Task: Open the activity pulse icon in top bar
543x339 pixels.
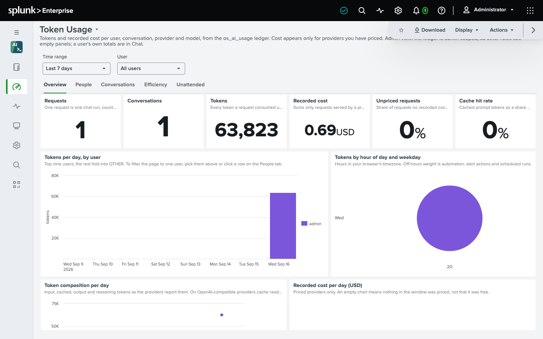Action: coord(380,11)
